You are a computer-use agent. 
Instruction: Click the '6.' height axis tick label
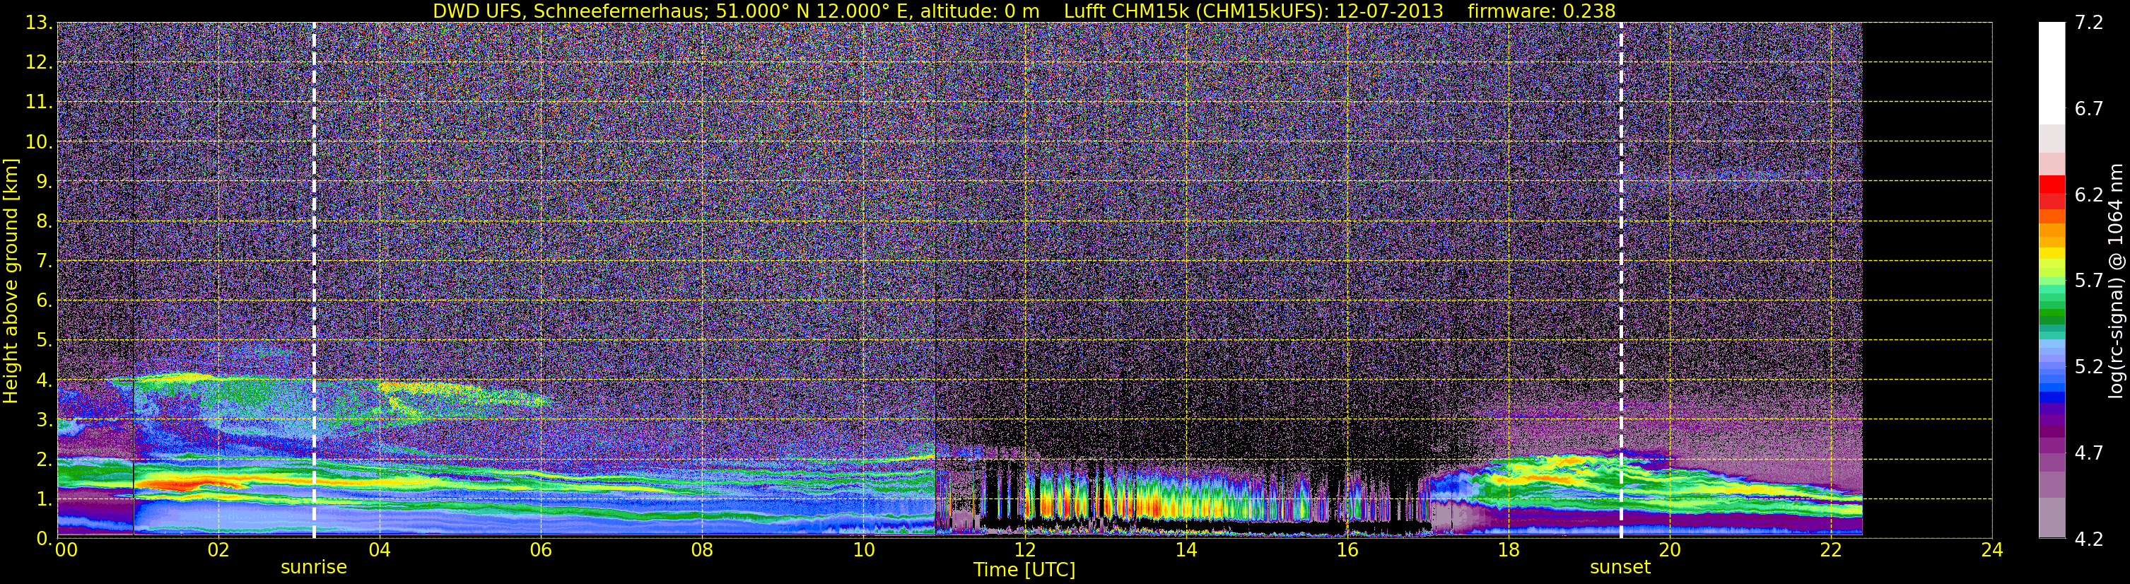(x=44, y=301)
